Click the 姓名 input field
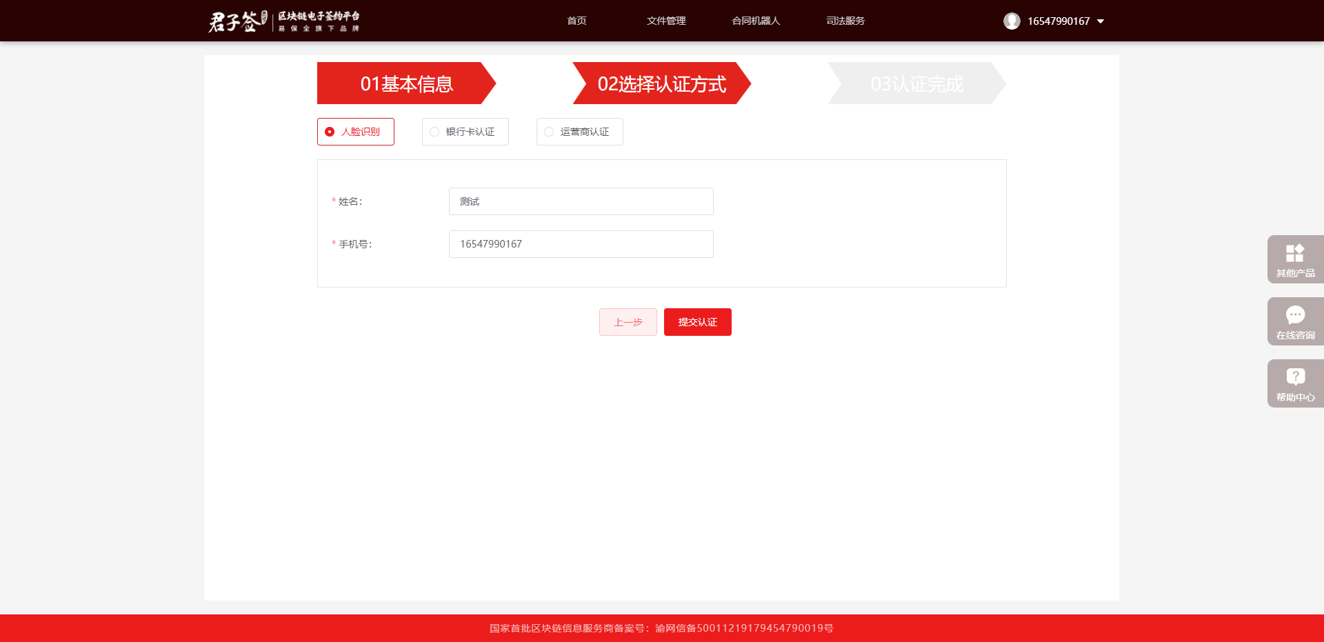The image size is (1324, 642). click(x=581, y=201)
